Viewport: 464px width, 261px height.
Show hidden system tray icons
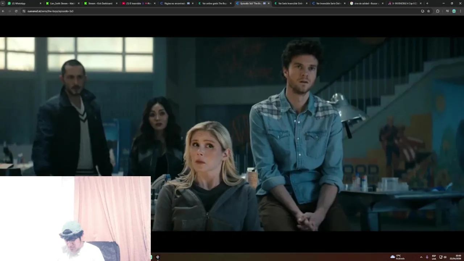tap(421, 257)
